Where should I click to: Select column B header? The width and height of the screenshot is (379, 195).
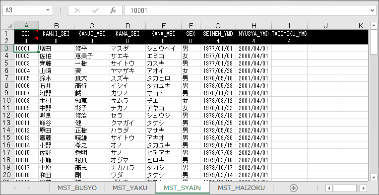(x=57, y=26)
